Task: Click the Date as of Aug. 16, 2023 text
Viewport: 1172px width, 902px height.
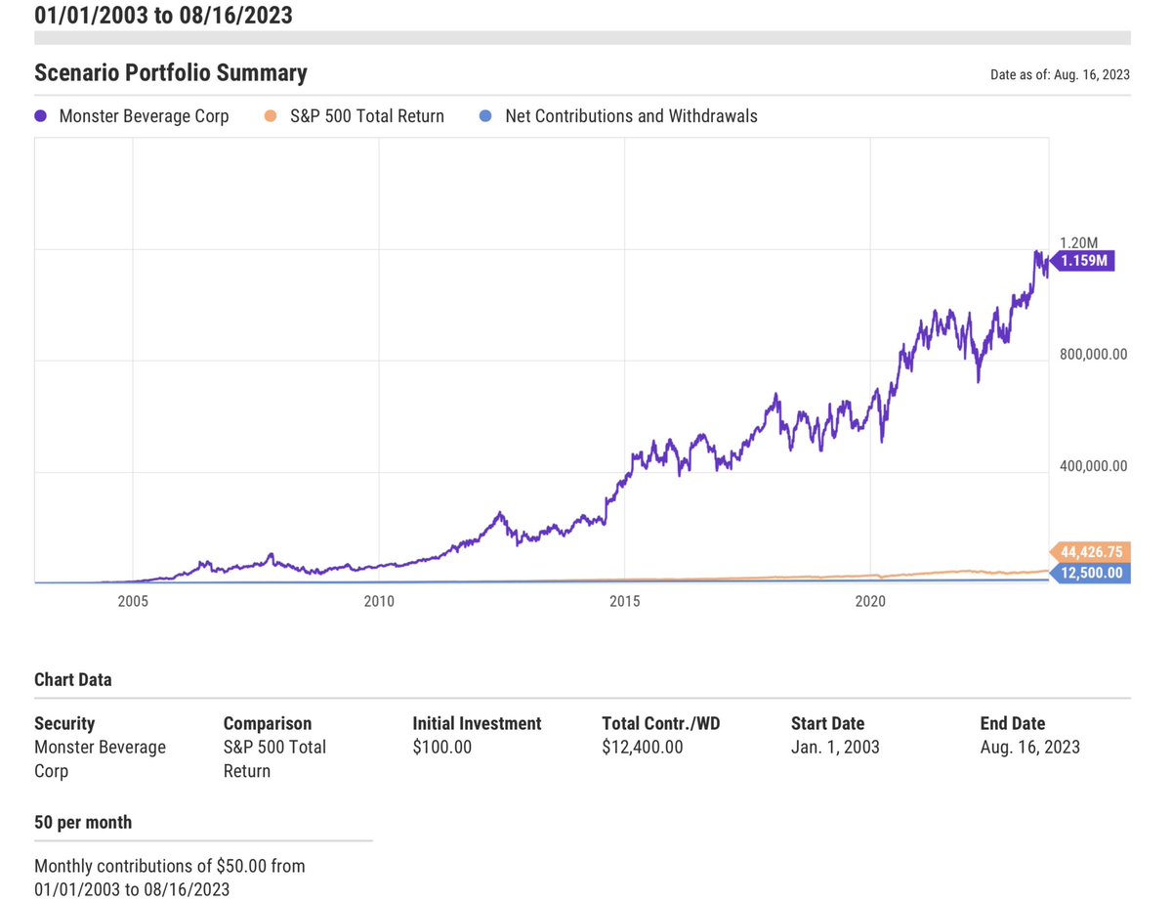Action: pyautogui.click(x=1061, y=74)
